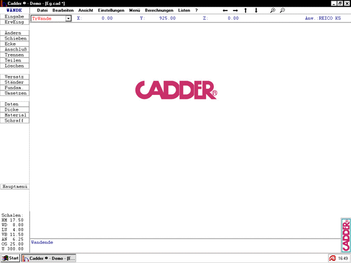Open the Berechnungen menu
The width and height of the screenshot is (351, 263).
[159, 10]
